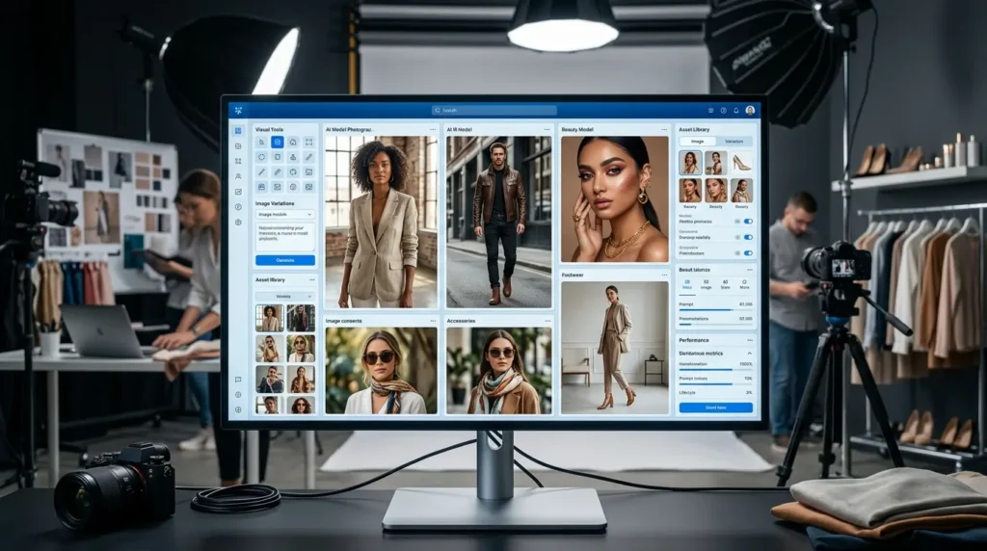Open the user avatar menu

pos(750,110)
